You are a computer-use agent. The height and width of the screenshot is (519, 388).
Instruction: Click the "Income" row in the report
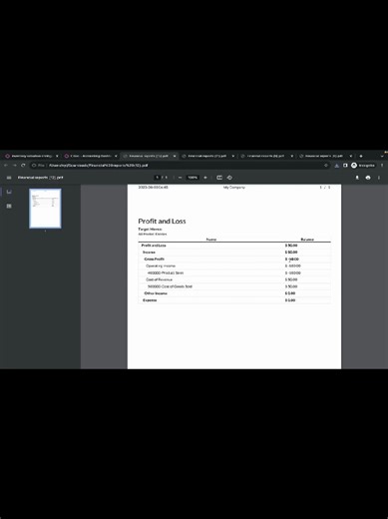point(234,253)
